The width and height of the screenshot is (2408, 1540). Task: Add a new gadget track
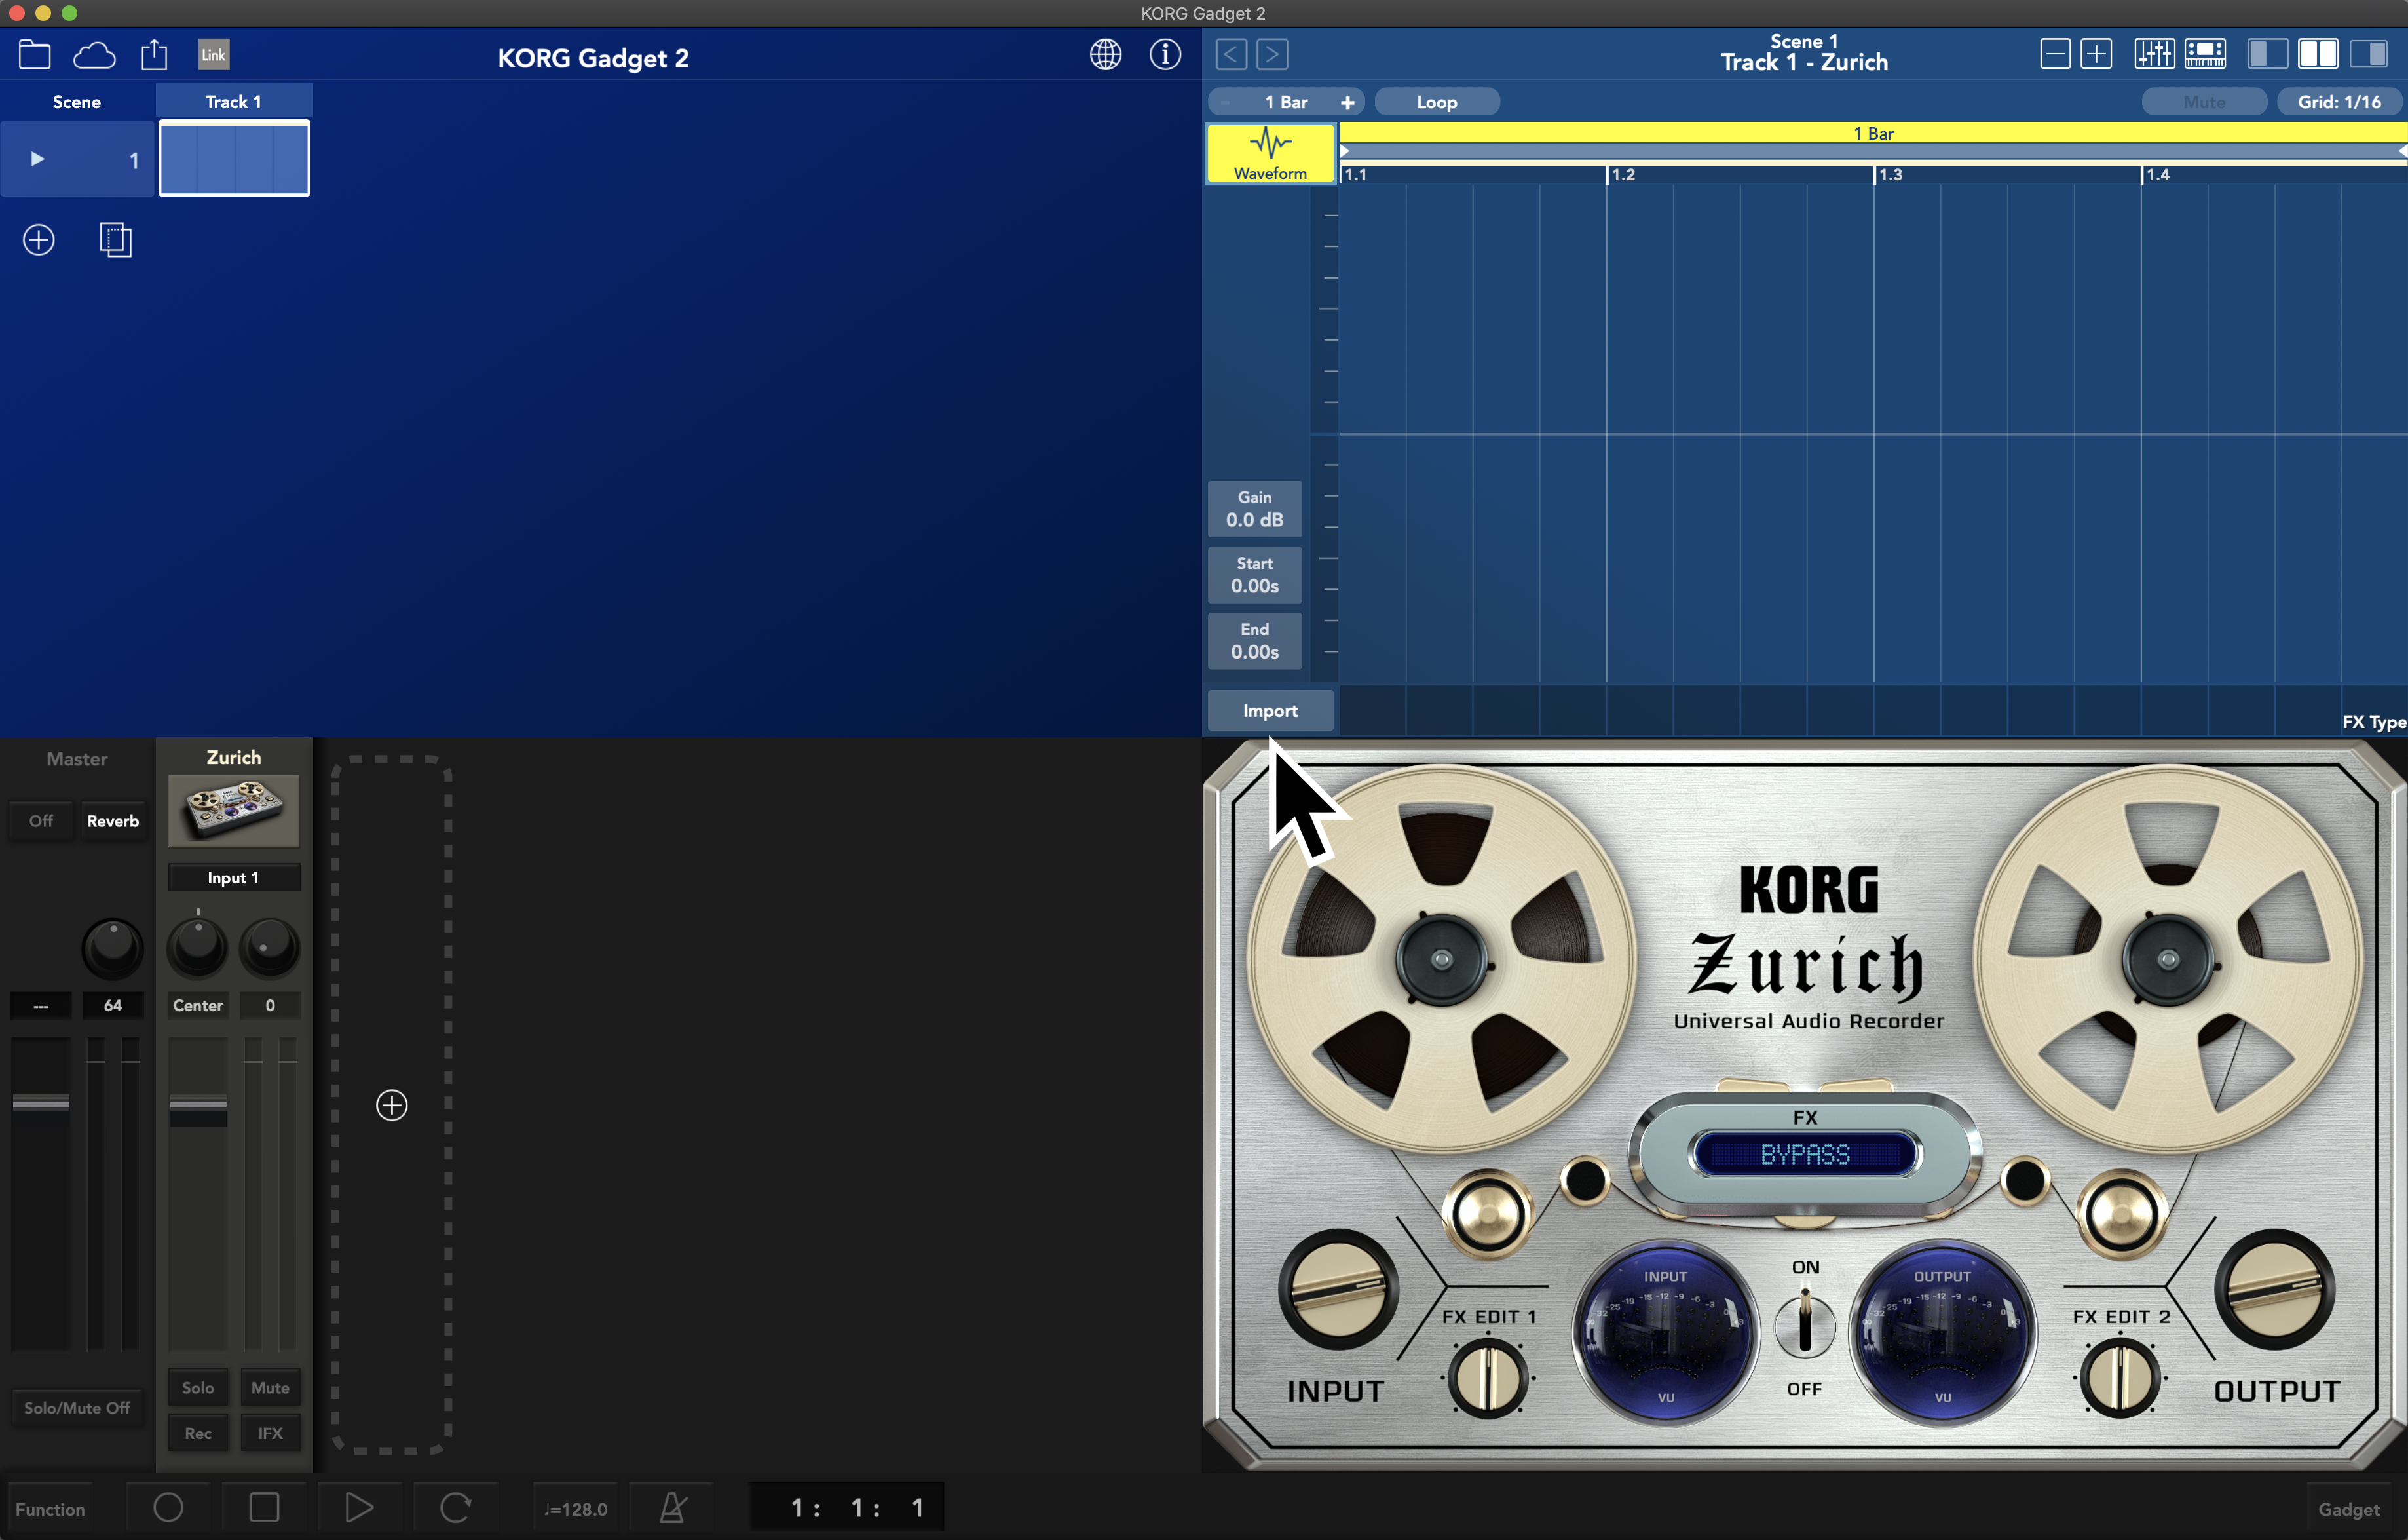392,1106
